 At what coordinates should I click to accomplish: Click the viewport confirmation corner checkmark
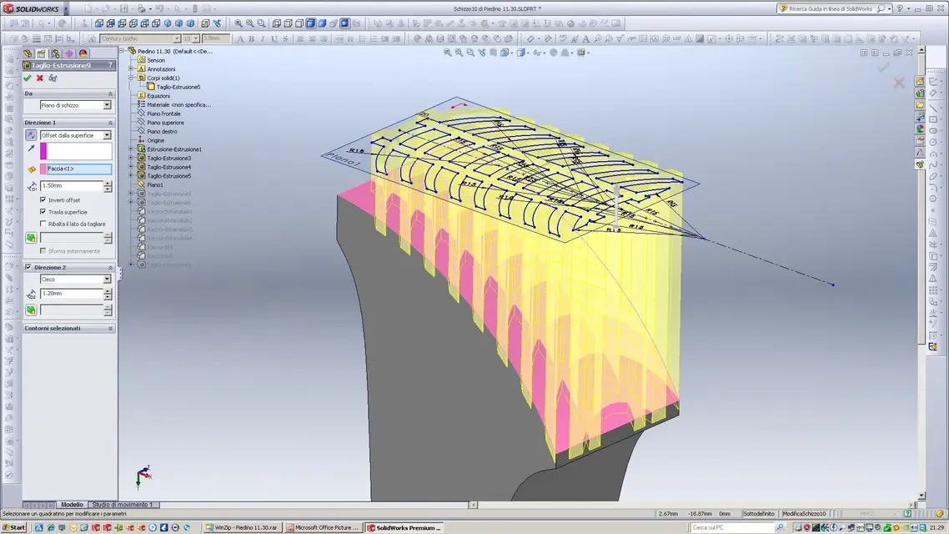point(884,68)
